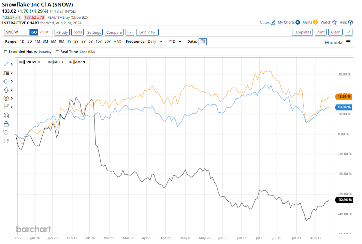Print the chart
This screenshot has width=362, height=244.
321,32
